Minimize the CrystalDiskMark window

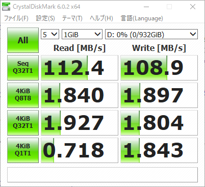(x=146, y=7)
